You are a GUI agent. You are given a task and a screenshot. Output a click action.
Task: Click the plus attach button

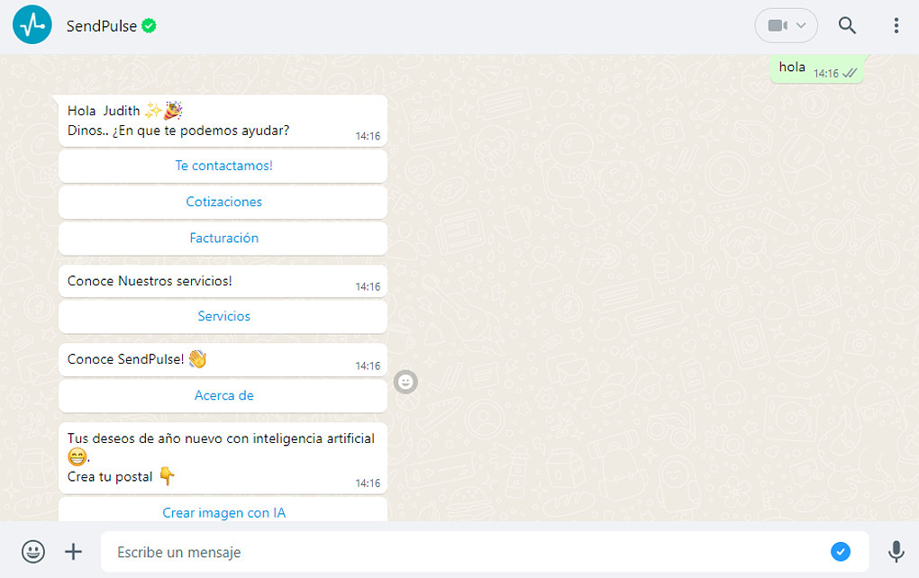coord(73,552)
